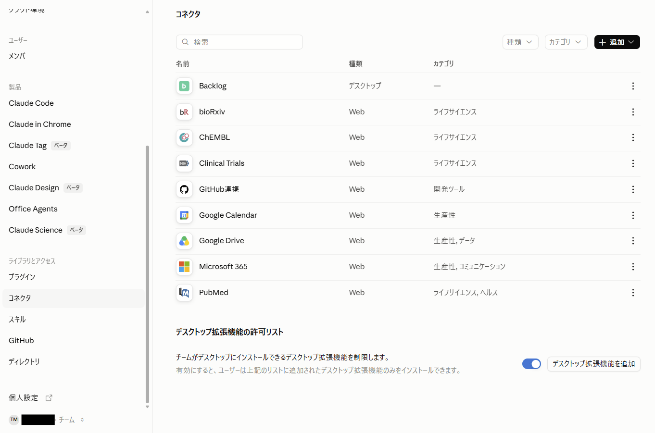Click the Google Drive icon
655x433 pixels.
point(184,241)
